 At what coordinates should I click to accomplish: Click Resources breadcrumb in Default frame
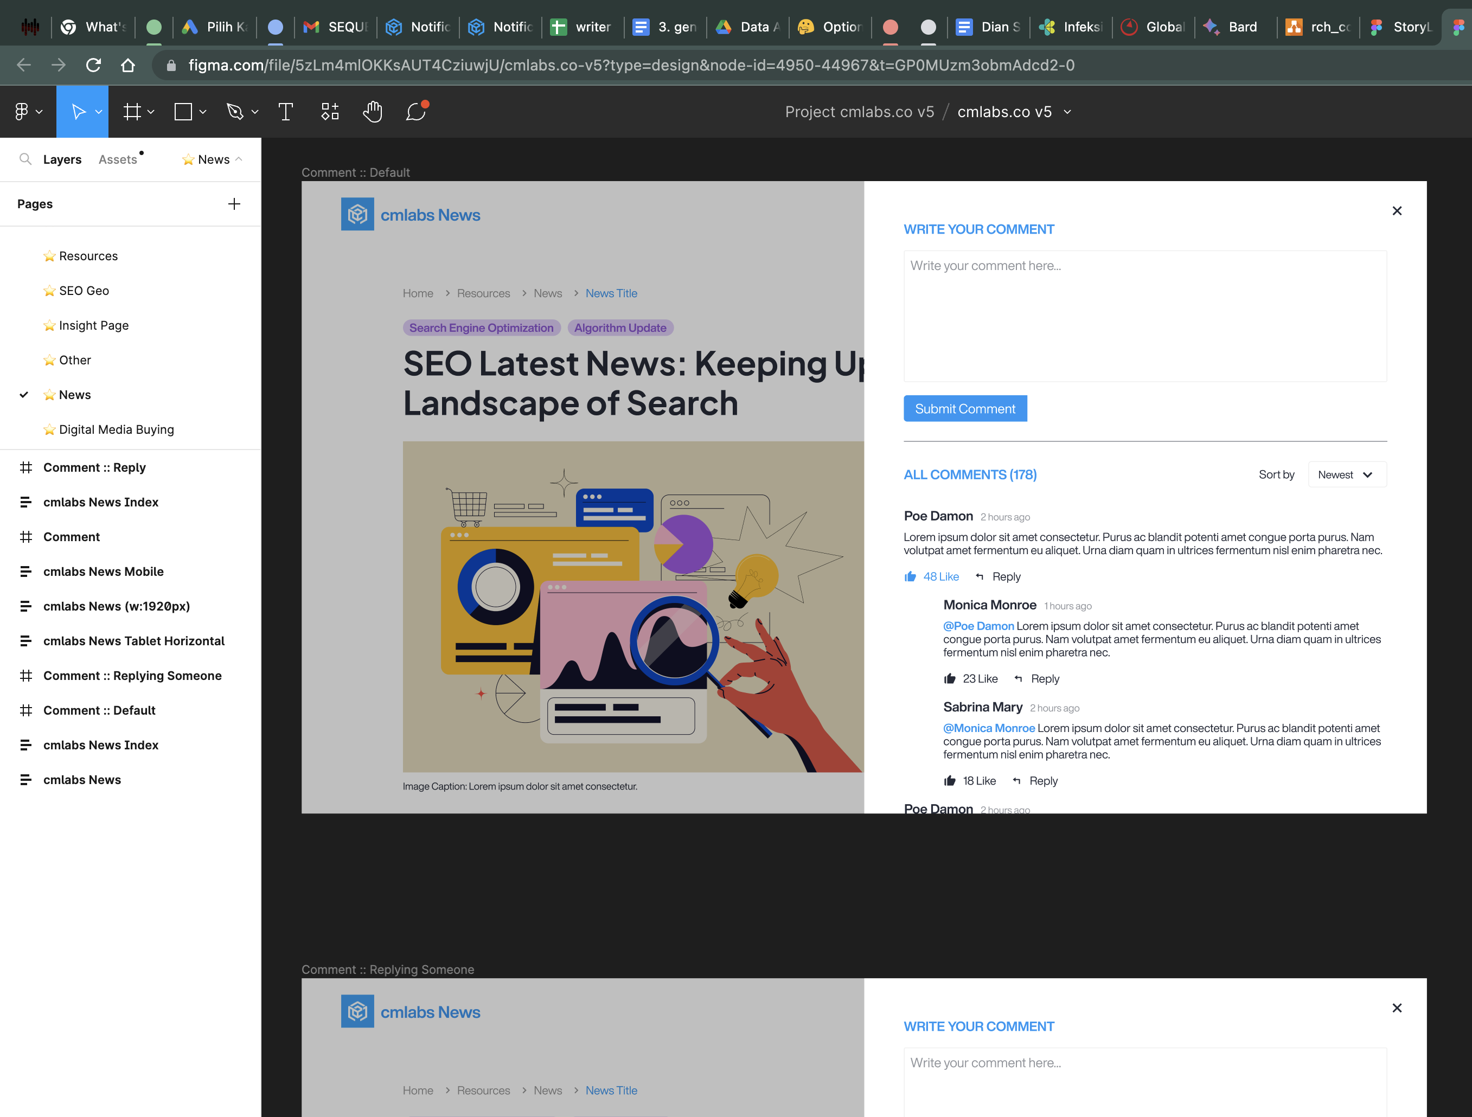point(483,293)
